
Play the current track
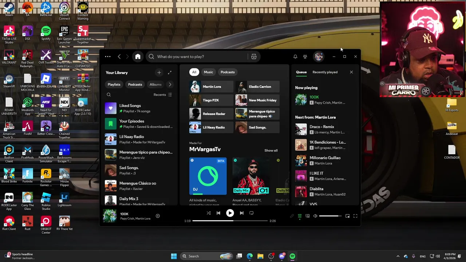coord(230,213)
